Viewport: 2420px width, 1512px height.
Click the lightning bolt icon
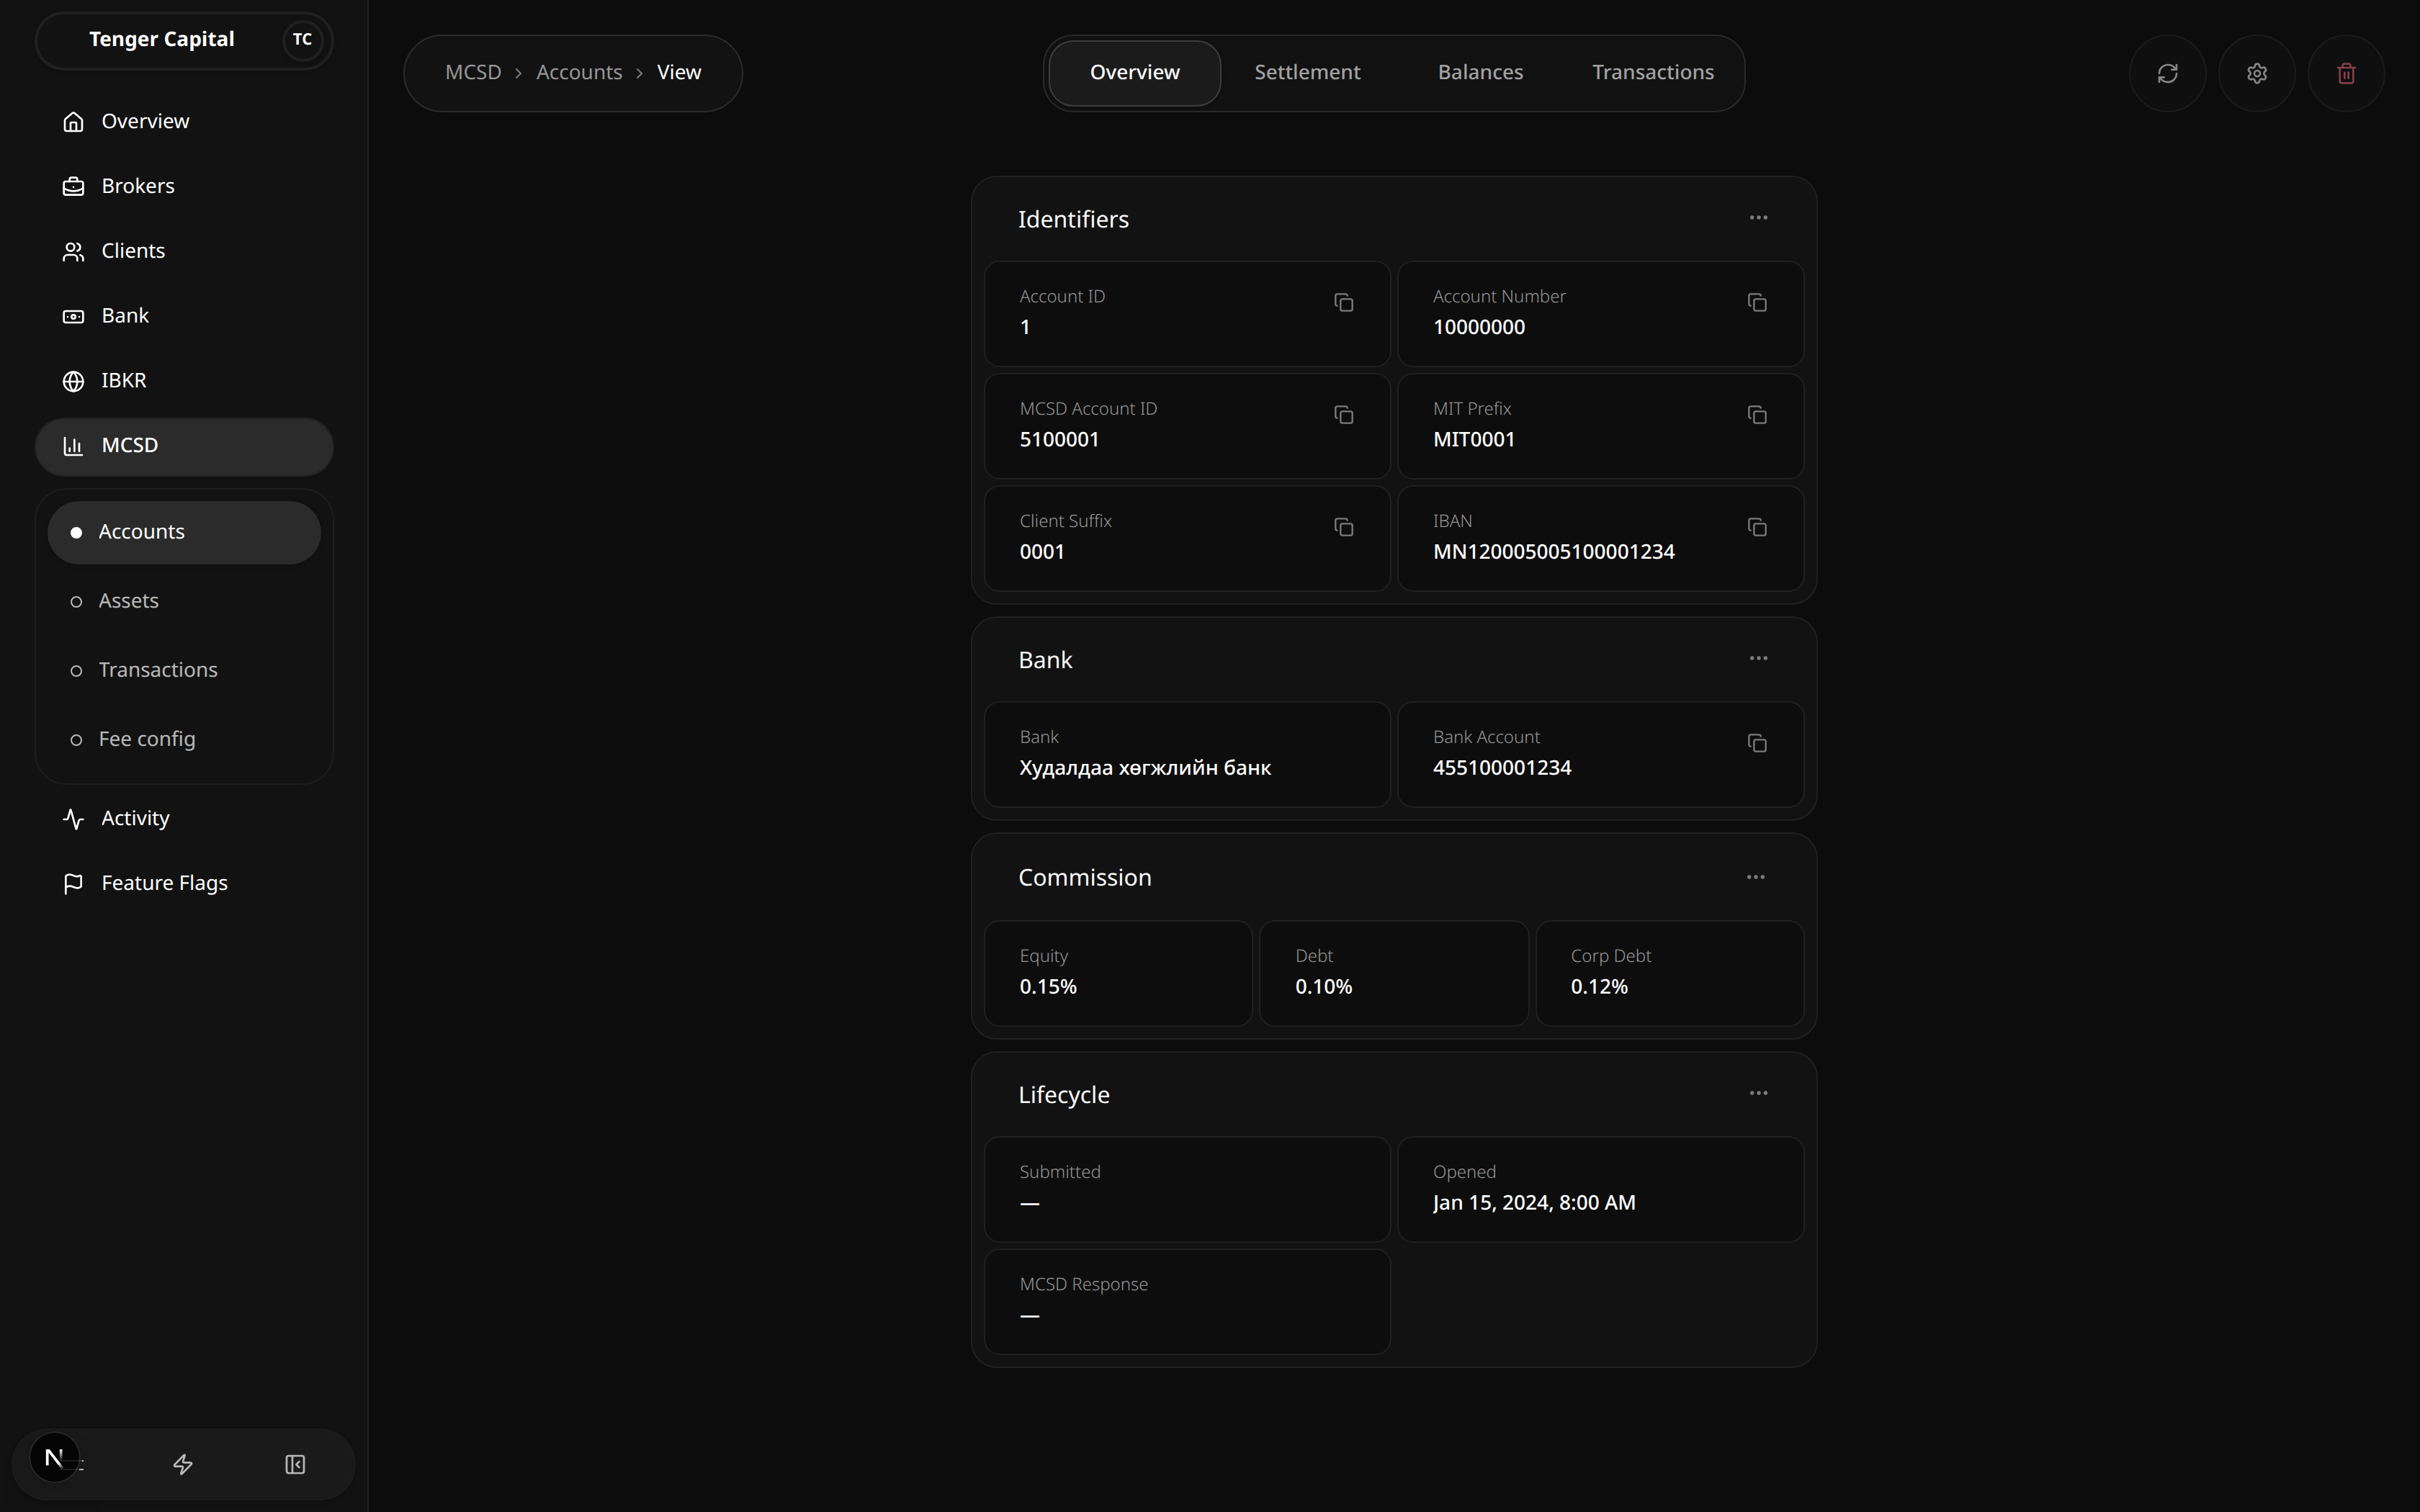click(x=183, y=1465)
